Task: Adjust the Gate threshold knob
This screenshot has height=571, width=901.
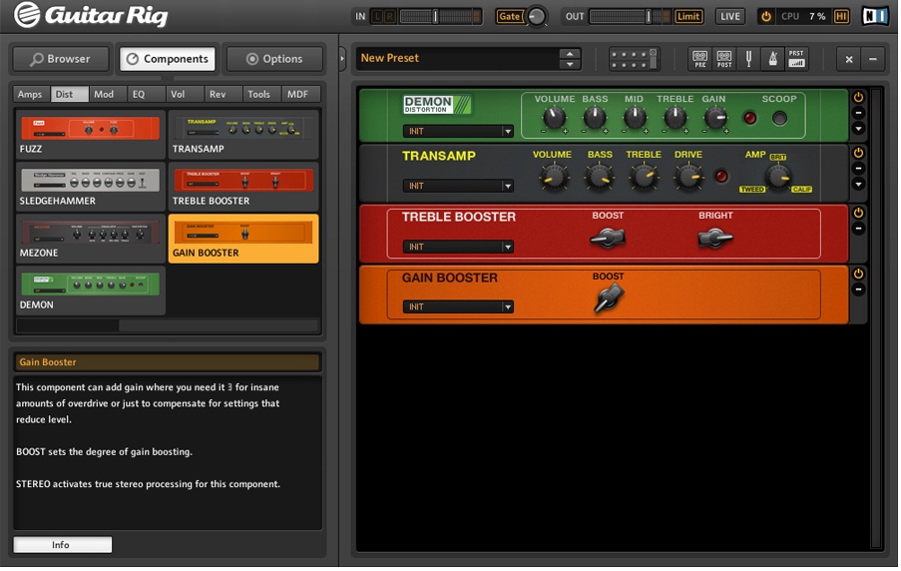Action: tap(537, 16)
